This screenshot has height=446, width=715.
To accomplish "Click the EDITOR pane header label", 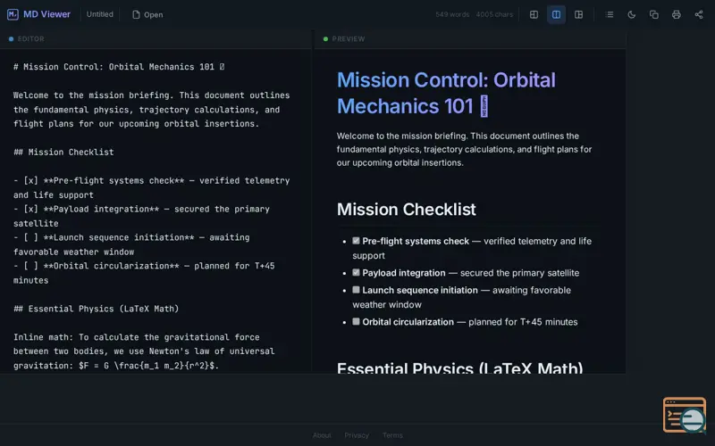I will point(31,39).
